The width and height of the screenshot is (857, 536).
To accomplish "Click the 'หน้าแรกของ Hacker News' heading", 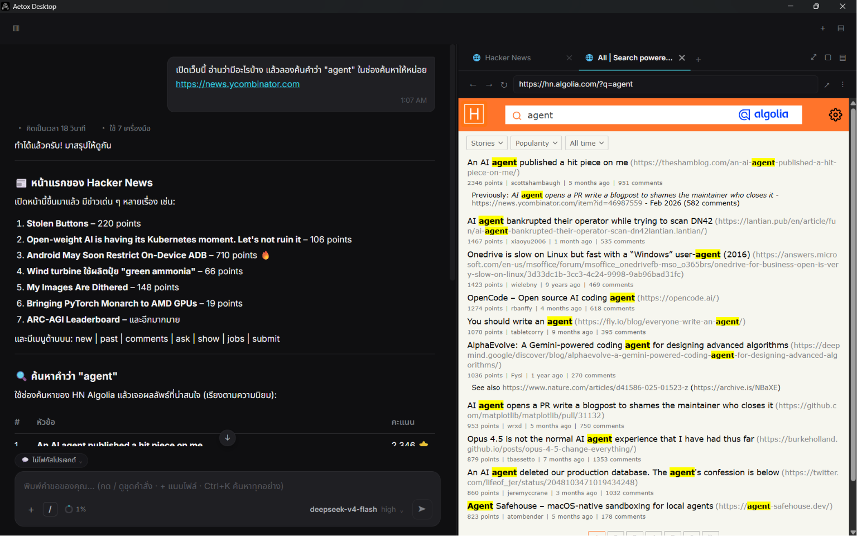I will 92,183.
